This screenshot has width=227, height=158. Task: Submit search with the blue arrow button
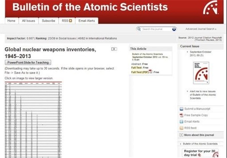point(174,29)
